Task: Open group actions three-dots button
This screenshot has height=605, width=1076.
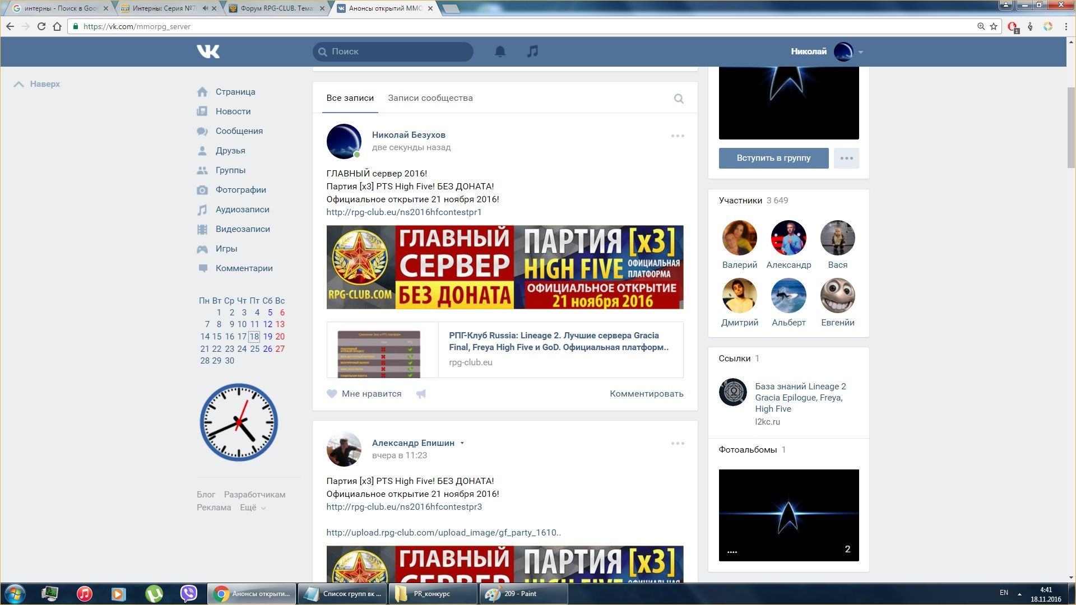Action: (x=846, y=158)
